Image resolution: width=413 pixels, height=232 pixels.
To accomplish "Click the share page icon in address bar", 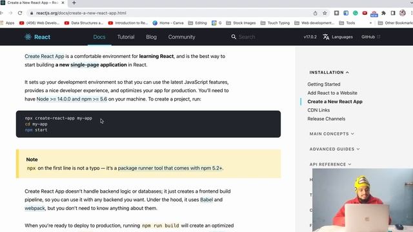I will (x=316, y=13).
